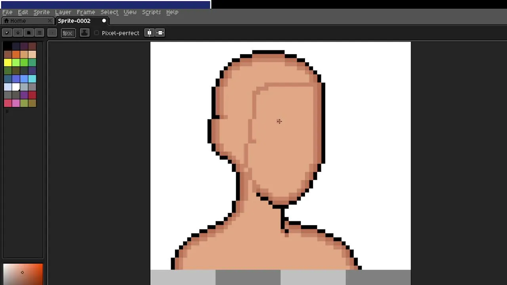Pick the teal green palette swatch
Image resolution: width=507 pixels, height=285 pixels.
click(32, 63)
